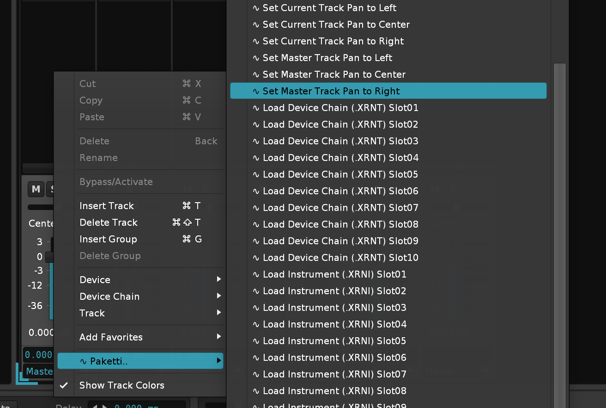Open the Add Favorites submenu
This screenshot has height=408, width=606.
[111, 337]
